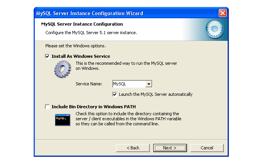Click the 'Include Bin Directory in Windows PATH' label
Image resolution: width=271 pixels, height=161 pixels.
tap(93, 106)
